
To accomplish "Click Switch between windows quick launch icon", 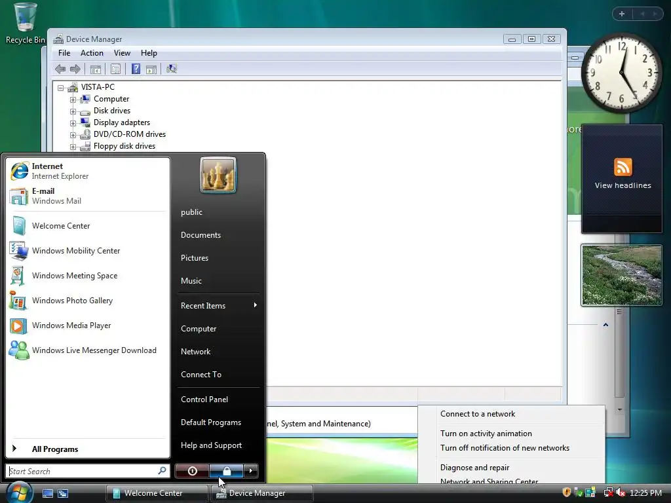I will click(62, 493).
